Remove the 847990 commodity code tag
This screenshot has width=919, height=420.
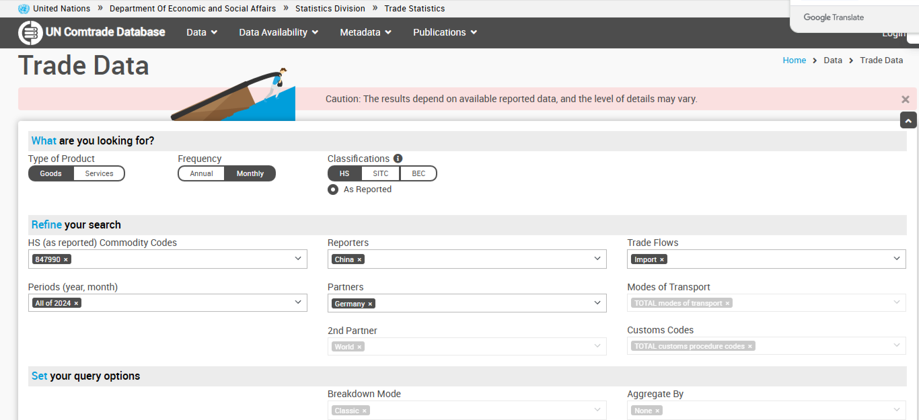(x=66, y=259)
